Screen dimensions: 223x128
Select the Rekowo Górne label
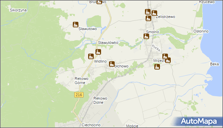81,81
